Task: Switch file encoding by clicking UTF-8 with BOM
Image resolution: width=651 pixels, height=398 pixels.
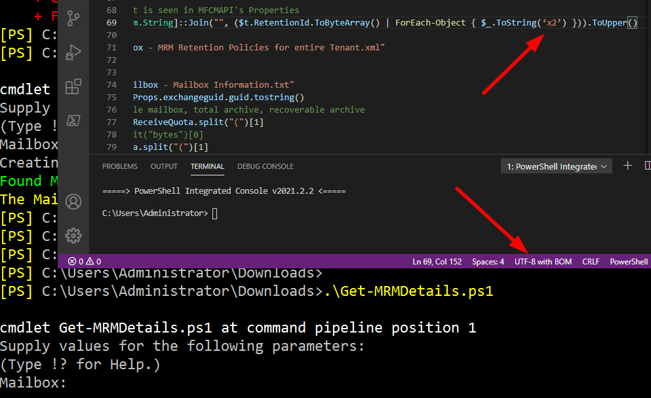Action: pyautogui.click(x=542, y=261)
